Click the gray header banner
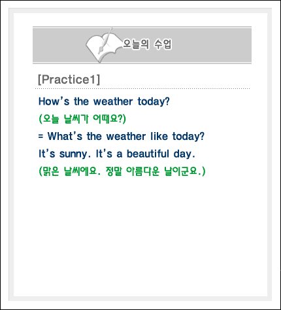This screenshot has height=310, width=281. tap(142, 45)
